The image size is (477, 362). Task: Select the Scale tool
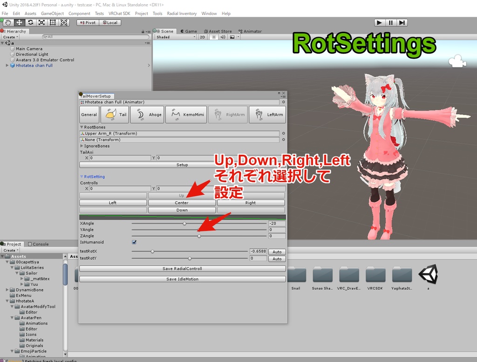click(x=41, y=22)
